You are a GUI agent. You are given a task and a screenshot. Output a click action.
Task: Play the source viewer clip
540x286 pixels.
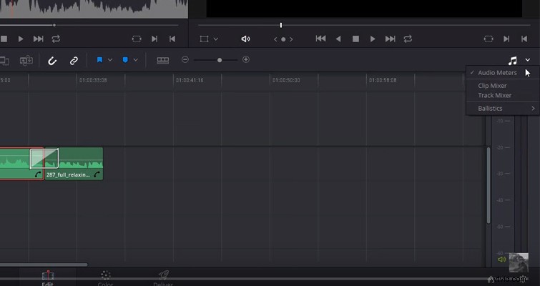[x=21, y=39]
